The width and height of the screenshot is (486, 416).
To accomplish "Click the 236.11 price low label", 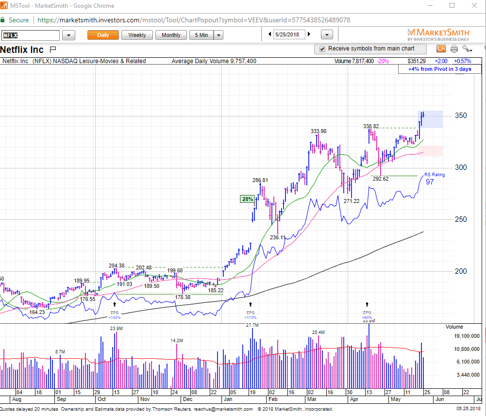I will click(277, 237).
